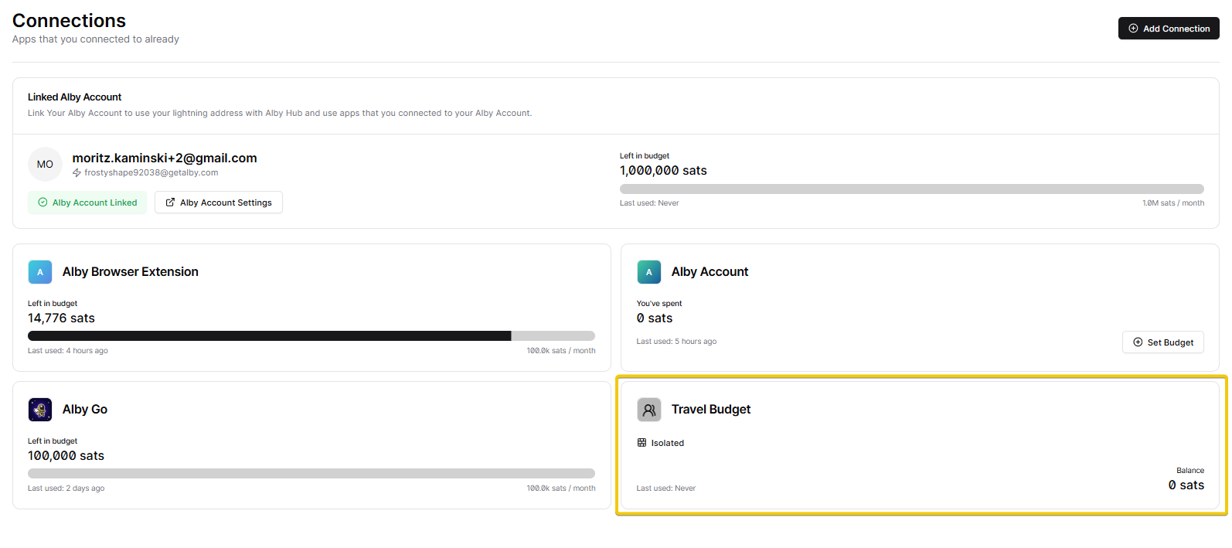Viewport: 1232px width, 548px height.
Task: Open the Alby Account connection card
Action: coord(920,308)
